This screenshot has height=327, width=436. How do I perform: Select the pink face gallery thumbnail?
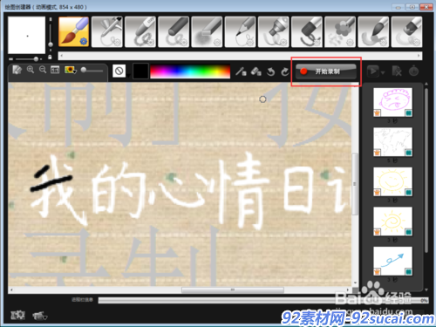tap(392, 102)
